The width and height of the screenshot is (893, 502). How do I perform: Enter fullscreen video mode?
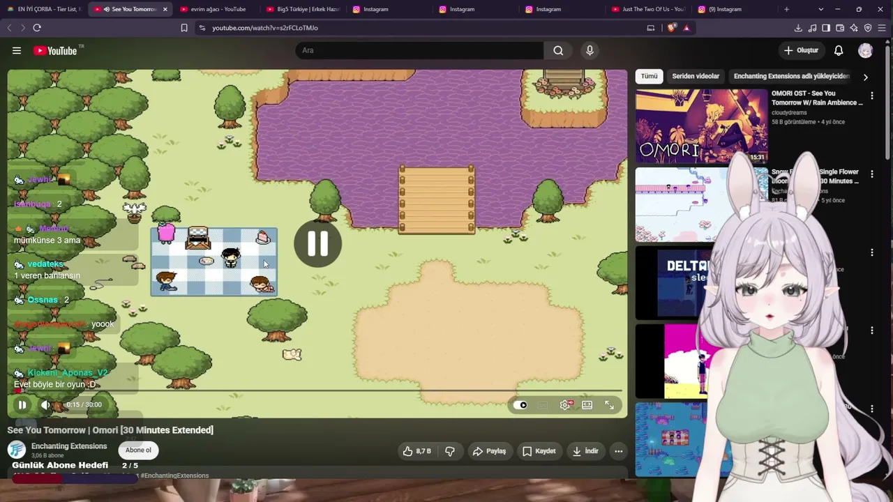pyautogui.click(x=609, y=405)
